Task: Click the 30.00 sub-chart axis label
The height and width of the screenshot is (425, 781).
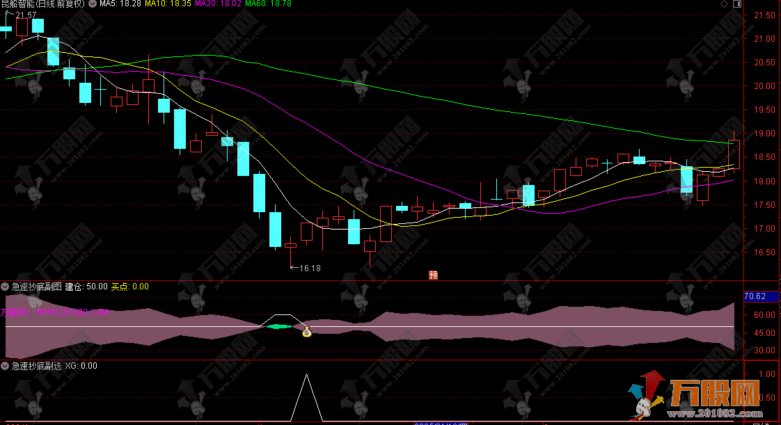Action: click(764, 351)
